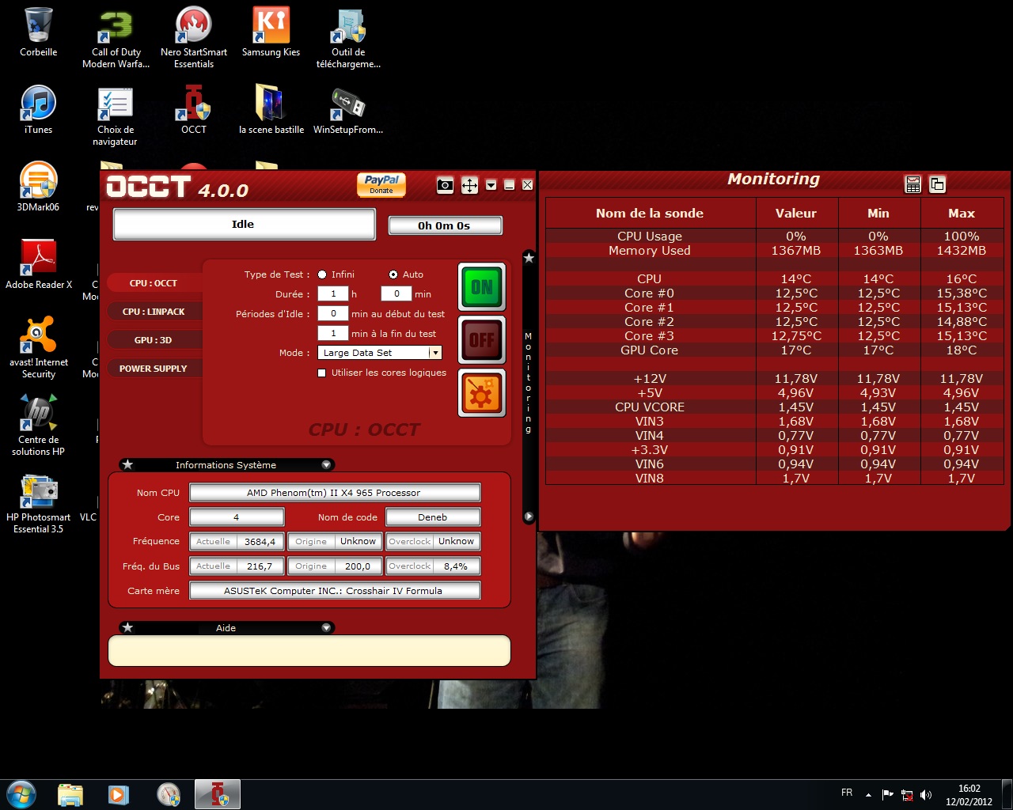Viewport: 1013px width, 810px height.
Task: Switch to the CPU : LINPACK tab
Action: tap(154, 312)
